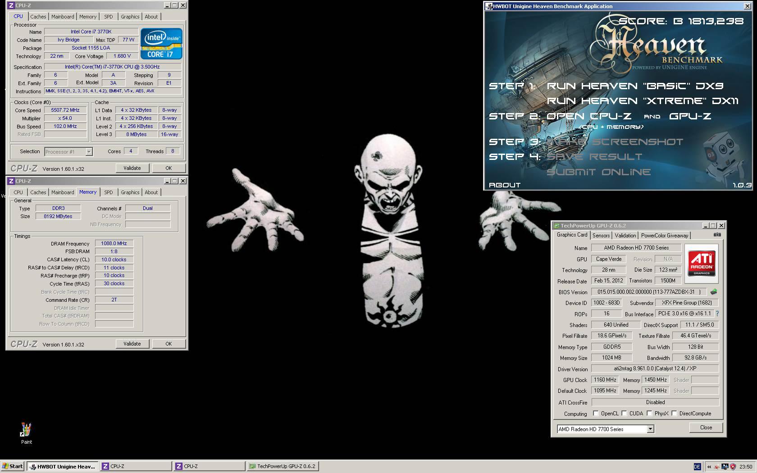Run Heaven "Basic" DX9 benchmark

(x=635, y=86)
